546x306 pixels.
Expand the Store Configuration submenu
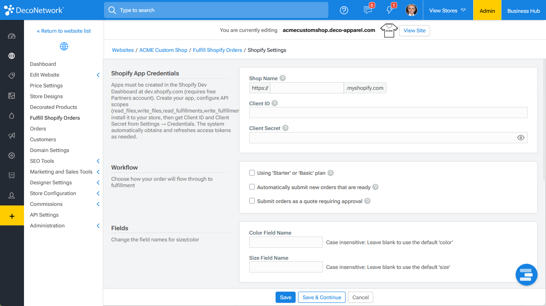[x=98, y=193]
